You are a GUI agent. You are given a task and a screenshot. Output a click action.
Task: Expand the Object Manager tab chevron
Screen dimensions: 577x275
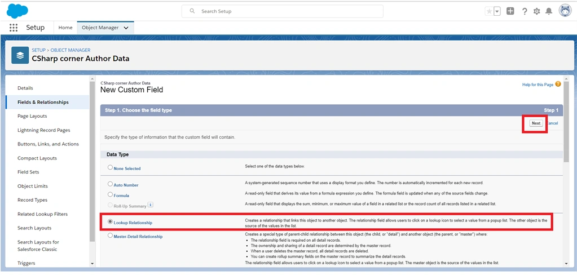[x=126, y=28]
